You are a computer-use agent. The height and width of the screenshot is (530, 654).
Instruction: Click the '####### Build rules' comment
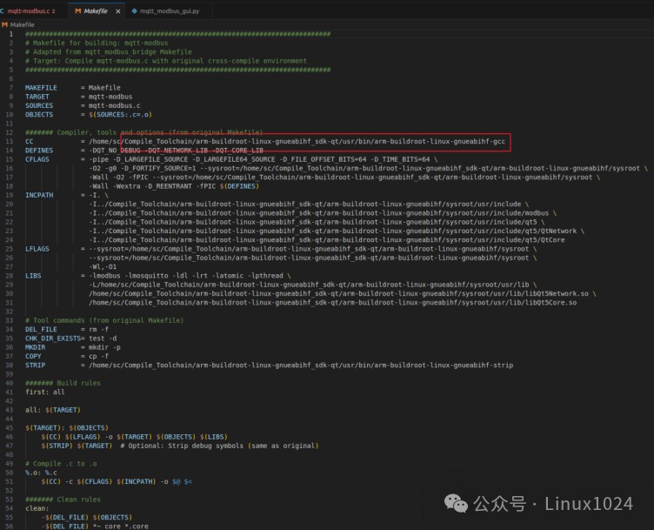tap(63, 383)
